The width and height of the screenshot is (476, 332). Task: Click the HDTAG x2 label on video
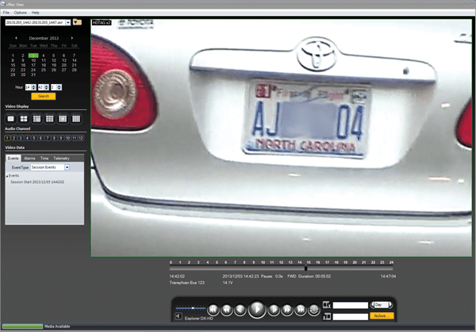click(x=102, y=23)
